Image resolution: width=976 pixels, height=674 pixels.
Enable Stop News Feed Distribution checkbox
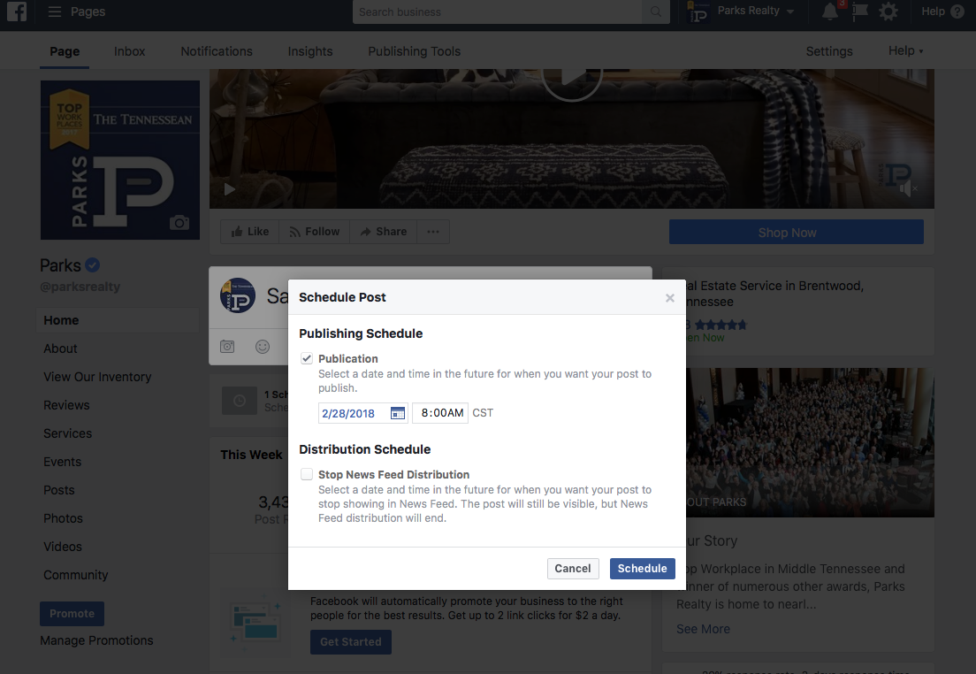tap(306, 474)
